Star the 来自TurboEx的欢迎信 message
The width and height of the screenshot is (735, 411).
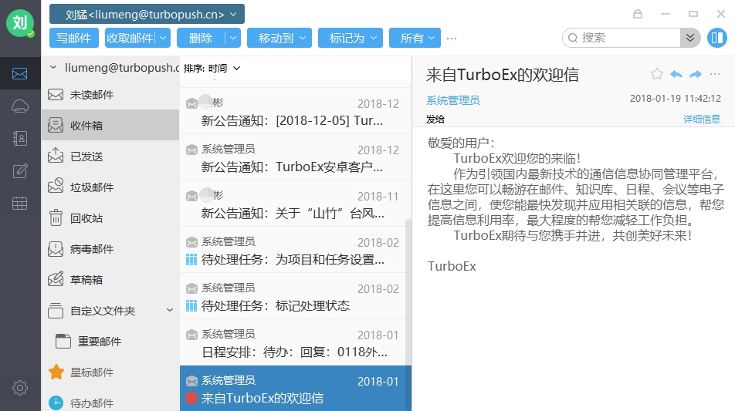[x=657, y=74]
